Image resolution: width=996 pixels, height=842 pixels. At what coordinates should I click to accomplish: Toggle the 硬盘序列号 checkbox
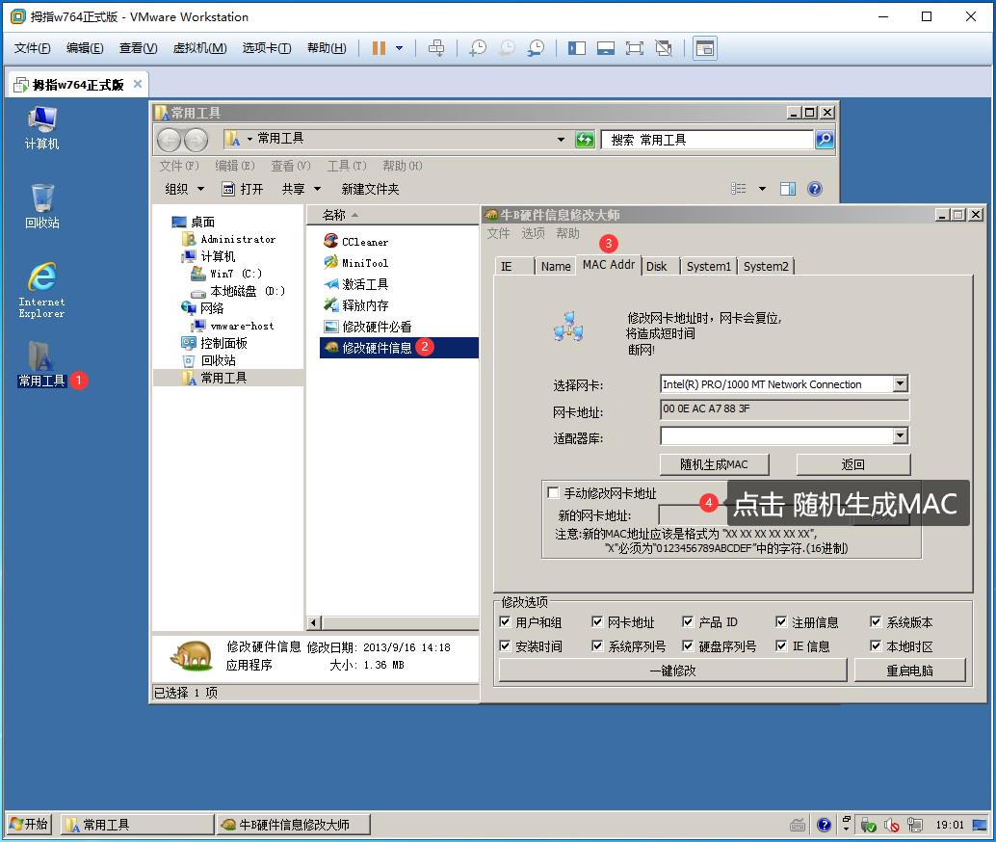click(688, 646)
